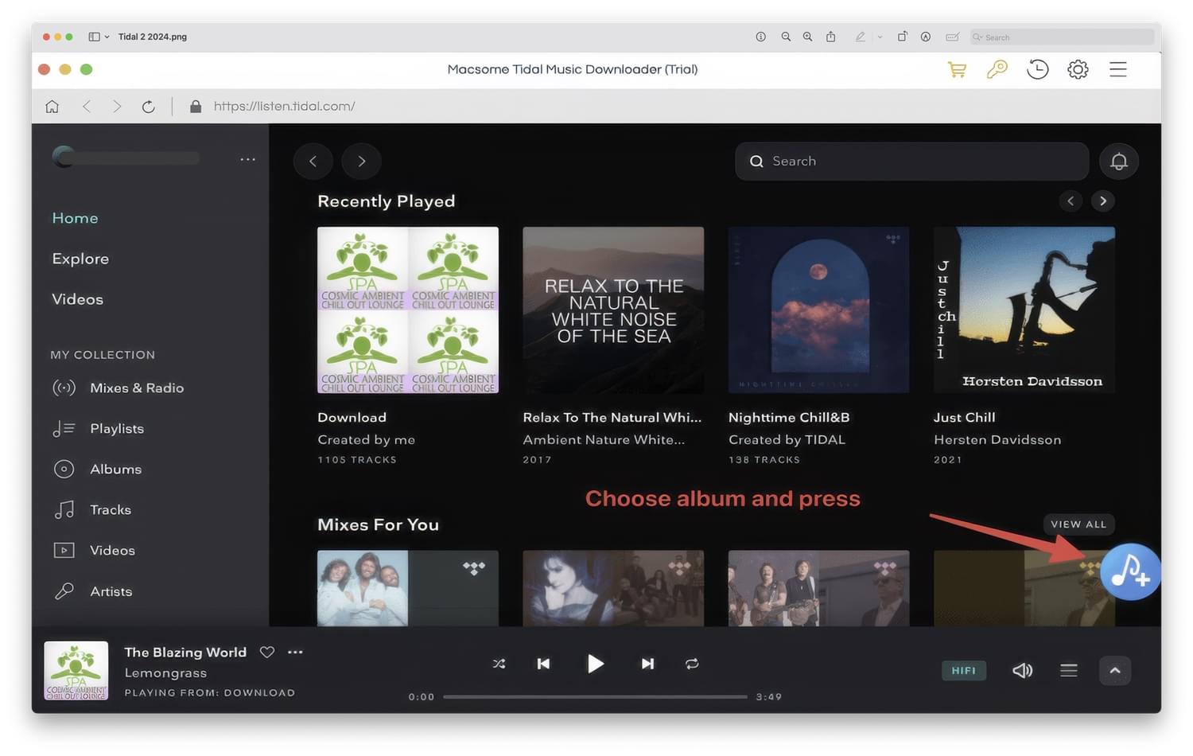Open Preview sidebar view dropdown
This screenshot has height=756, width=1193.
pos(99,37)
